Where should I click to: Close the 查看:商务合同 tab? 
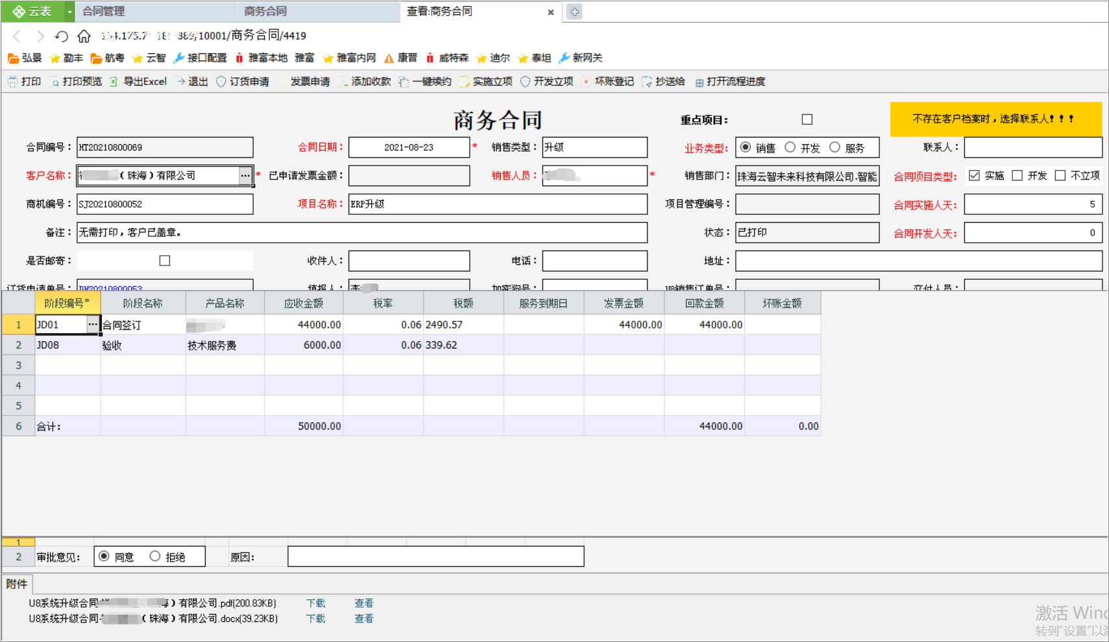click(551, 12)
